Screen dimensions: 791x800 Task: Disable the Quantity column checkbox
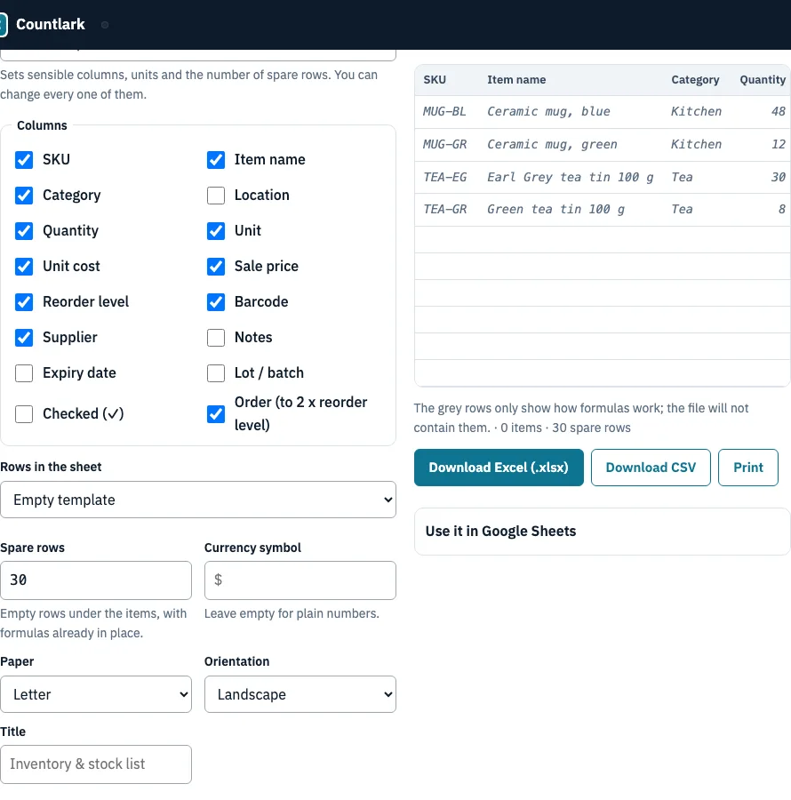point(24,230)
